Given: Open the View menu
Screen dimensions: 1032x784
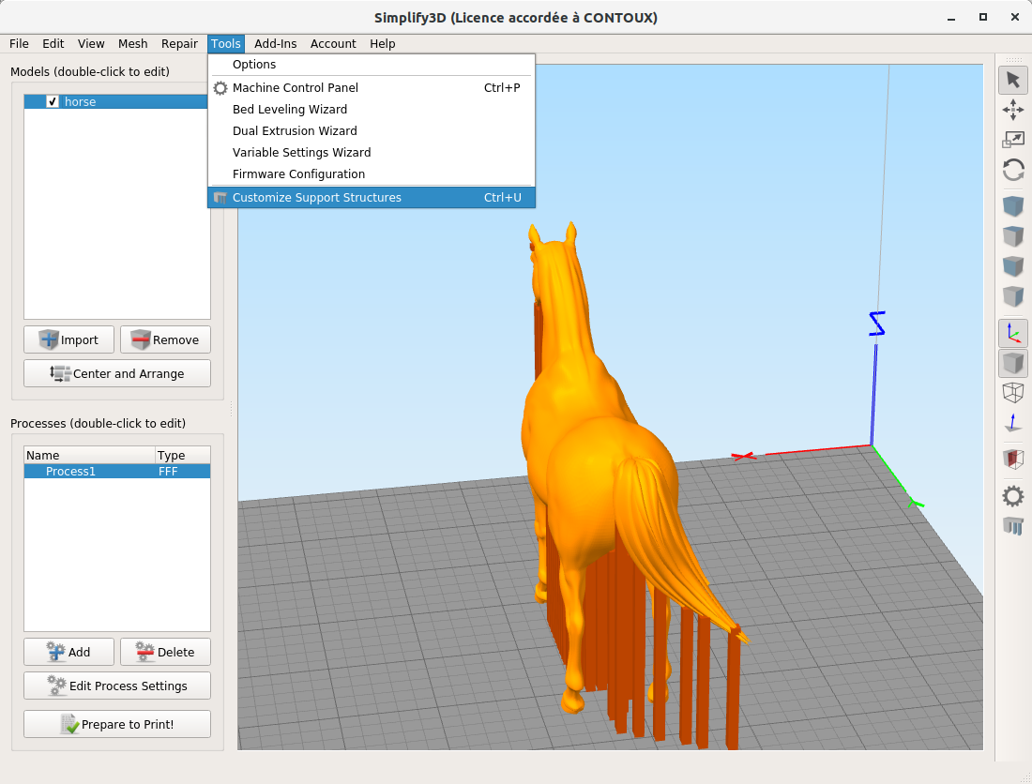Looking at the screenshot, I should coord(91,43).
